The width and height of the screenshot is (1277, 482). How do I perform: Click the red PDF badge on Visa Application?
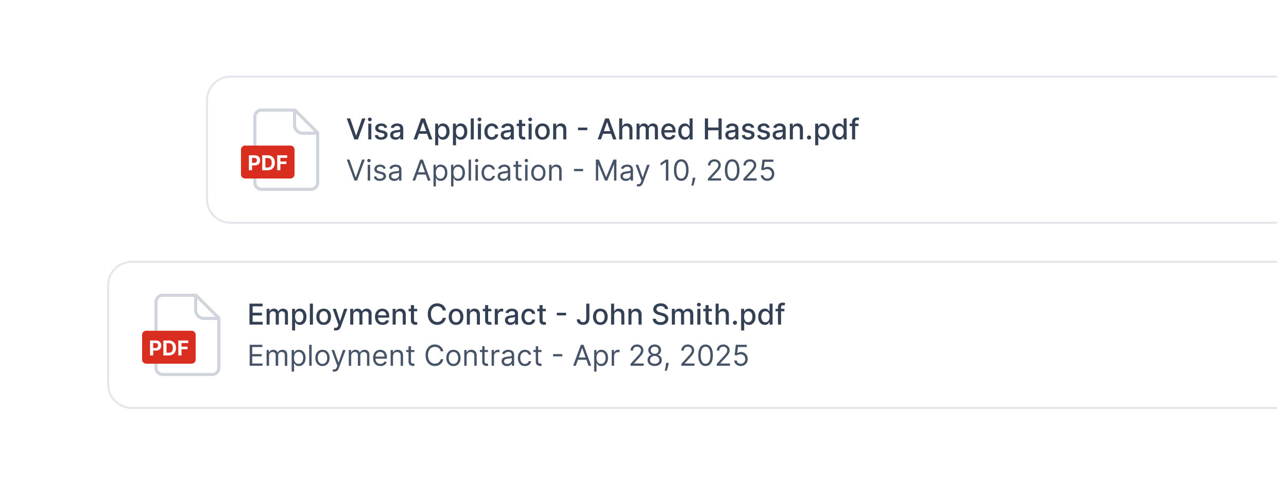click(268, 163)
